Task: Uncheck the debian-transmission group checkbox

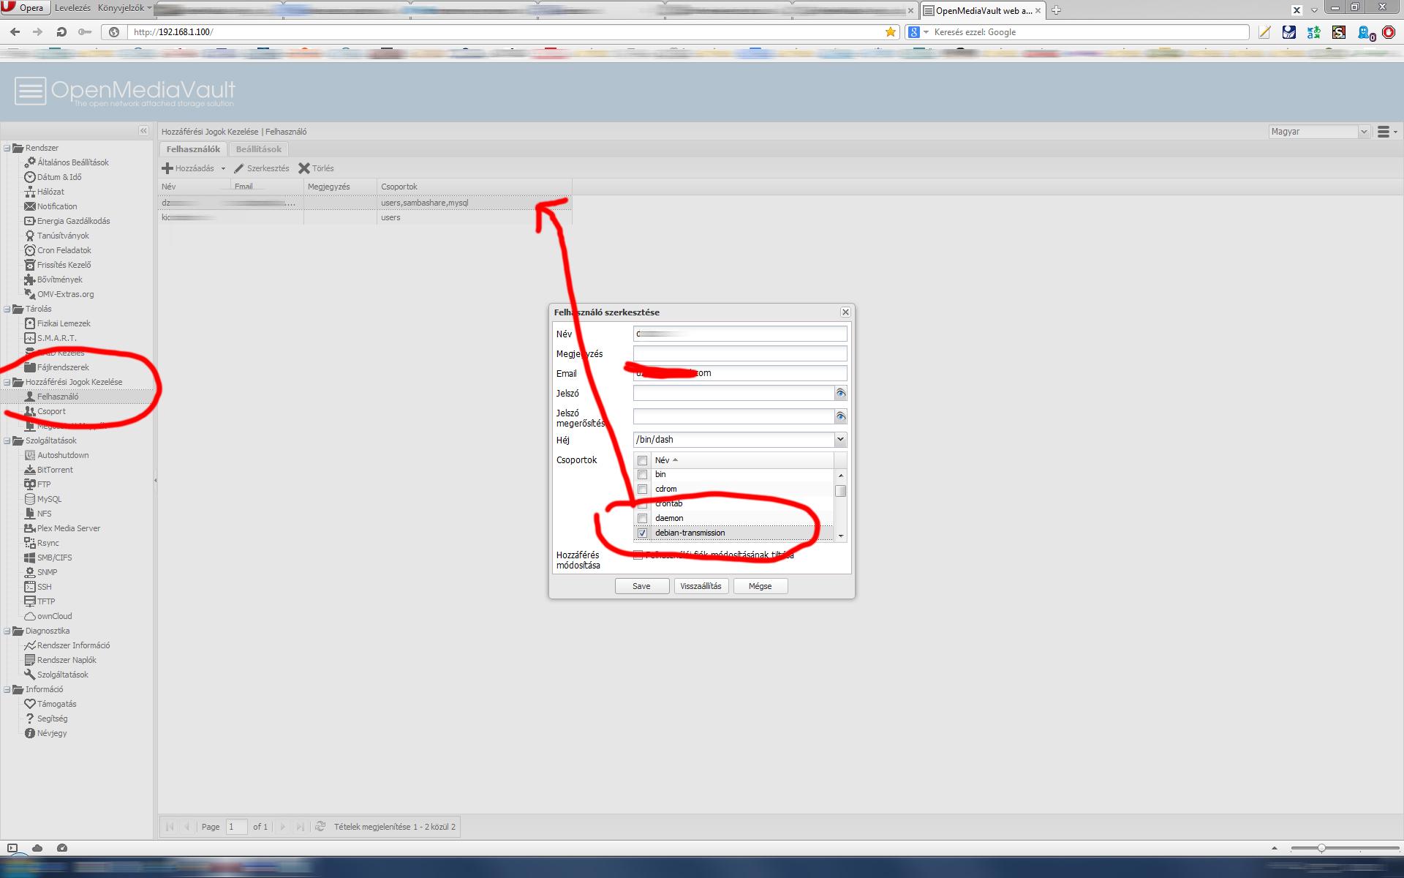Action: click(642, 533)
